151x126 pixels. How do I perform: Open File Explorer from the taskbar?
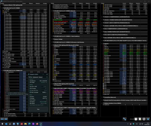(25, 124)
